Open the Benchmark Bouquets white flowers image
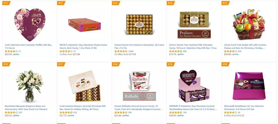 pos(30,86)
